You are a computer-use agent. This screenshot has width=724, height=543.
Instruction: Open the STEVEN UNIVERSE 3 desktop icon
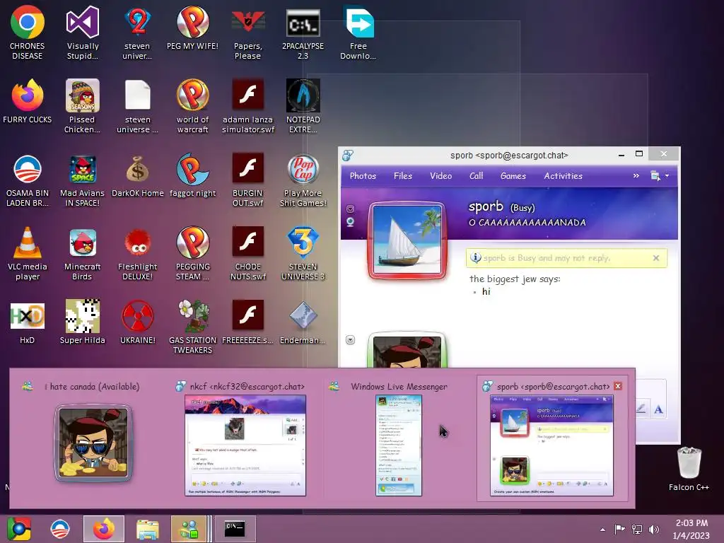[303, 253]
